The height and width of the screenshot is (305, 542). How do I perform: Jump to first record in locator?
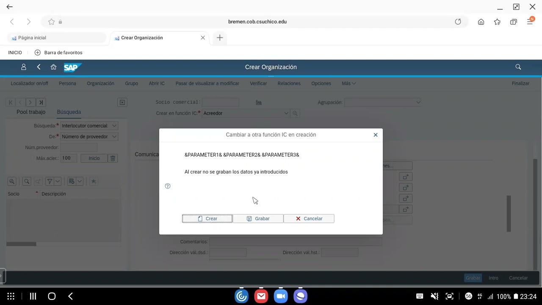(11, 102)
